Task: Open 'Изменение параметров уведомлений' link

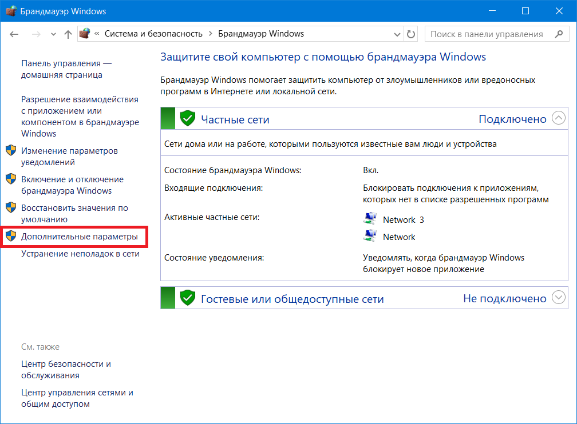Action: (69, 157)
